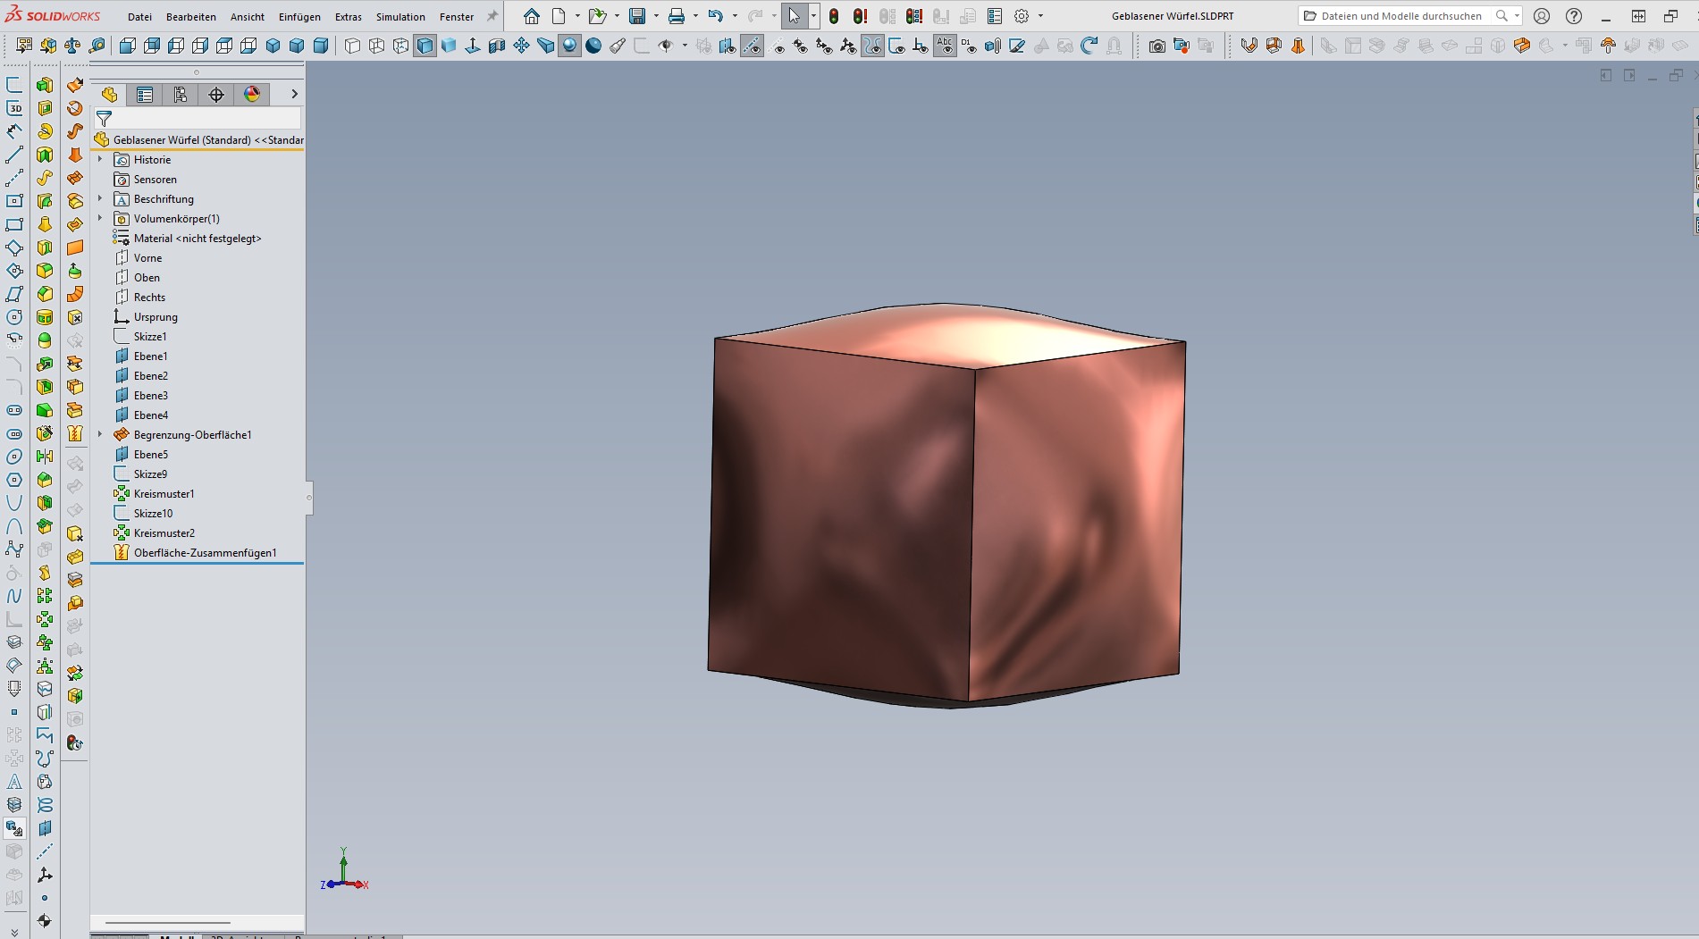Open the Simulation menu
This screenshot has width=1699, height=939.
pyautogui.click(x=400, y=17)
